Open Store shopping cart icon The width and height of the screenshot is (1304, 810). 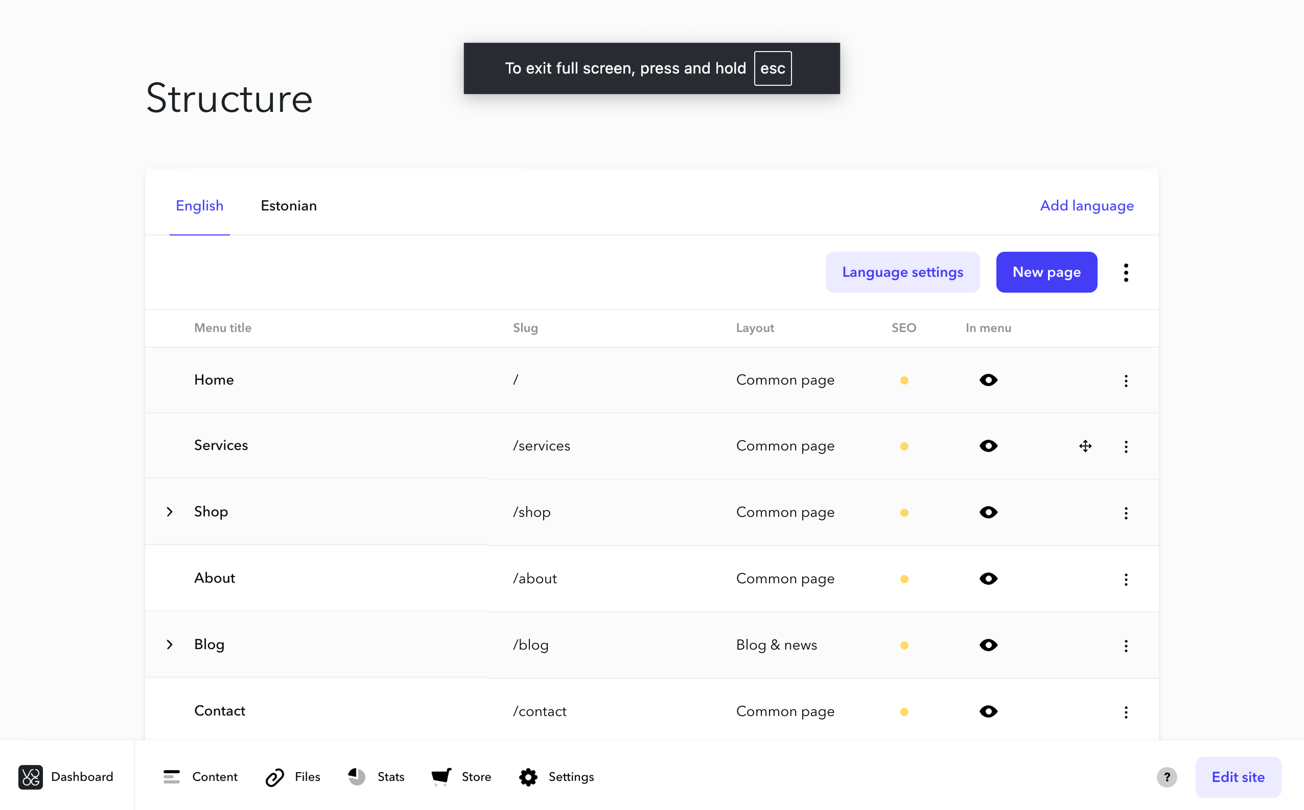441,777
